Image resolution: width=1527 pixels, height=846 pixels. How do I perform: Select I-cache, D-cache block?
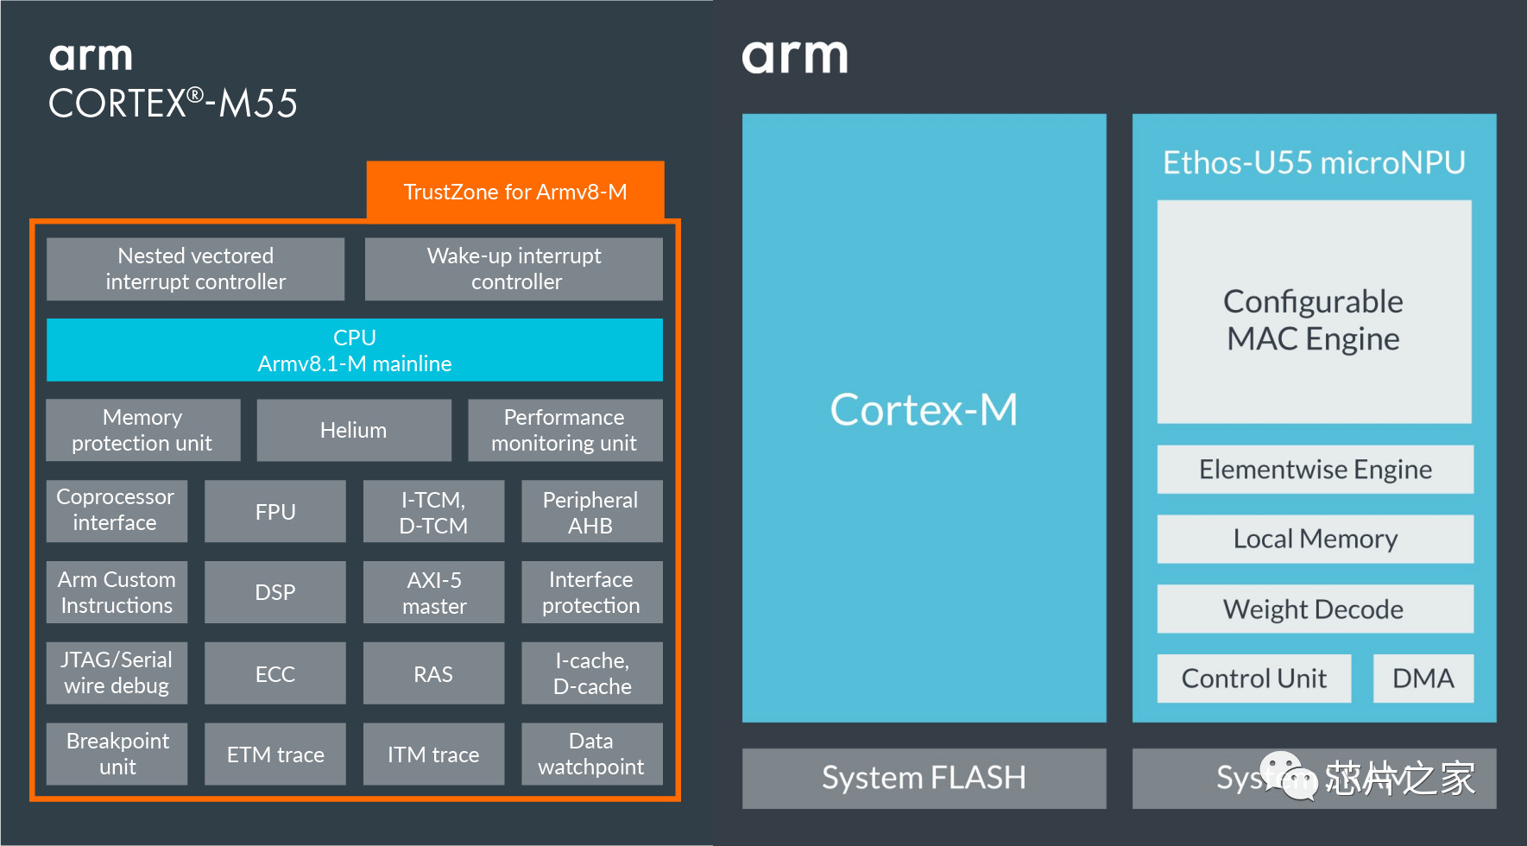tap(592, 672)
